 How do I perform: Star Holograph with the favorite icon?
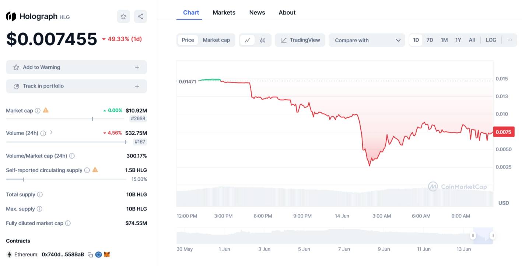(123, 16)
